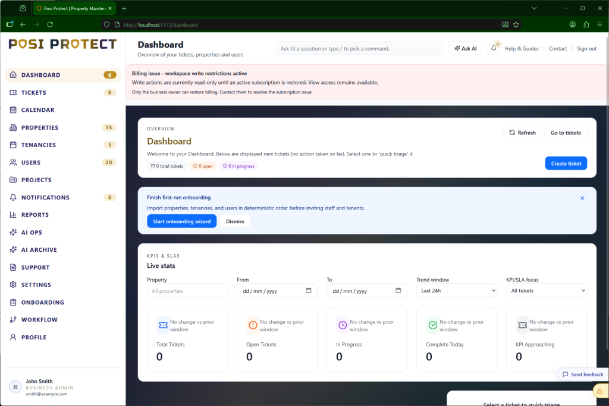Start the onboarding wizard
This screenshot has width=609, height=406.
coord(181,221)
